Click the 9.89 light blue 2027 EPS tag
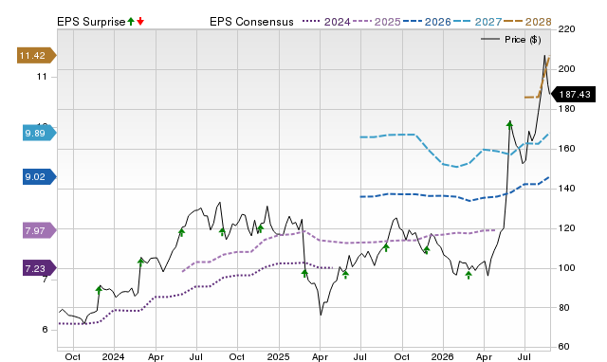 [x=40, y=133]
